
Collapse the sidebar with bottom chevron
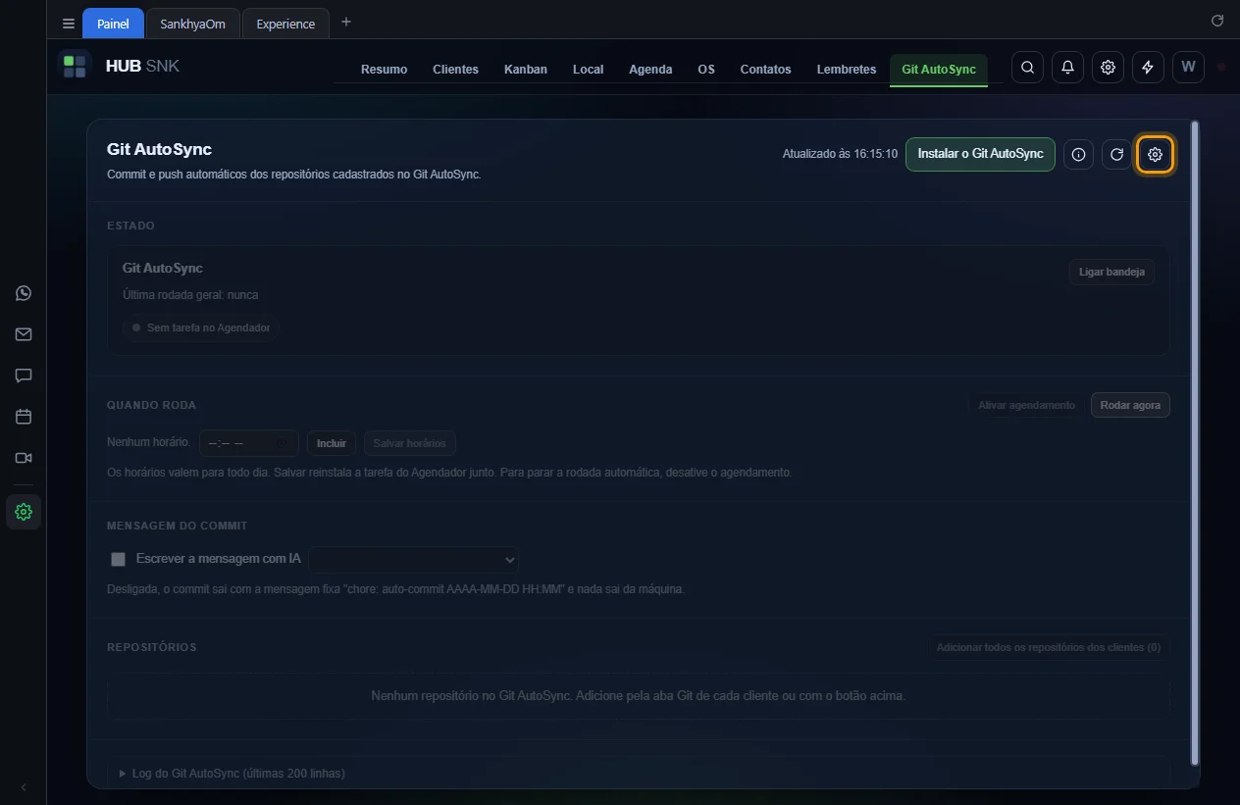[x=24, y=787]
